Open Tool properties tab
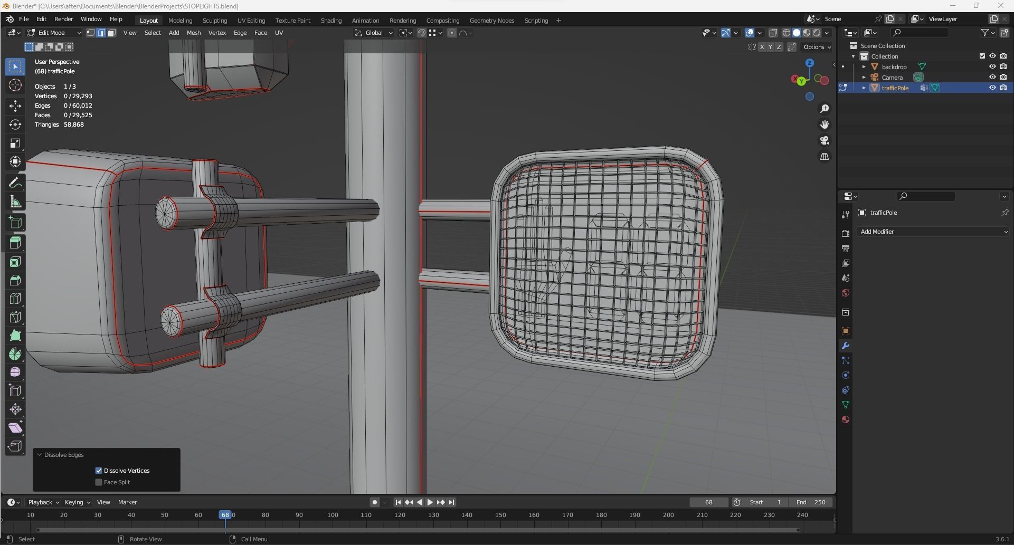Screen dimensions: 1014x545 pyautogui.click(x=845, y=214)
